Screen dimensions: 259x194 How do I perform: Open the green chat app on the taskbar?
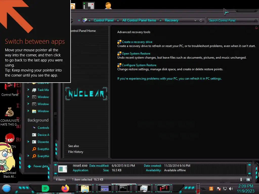pos(45,188)
